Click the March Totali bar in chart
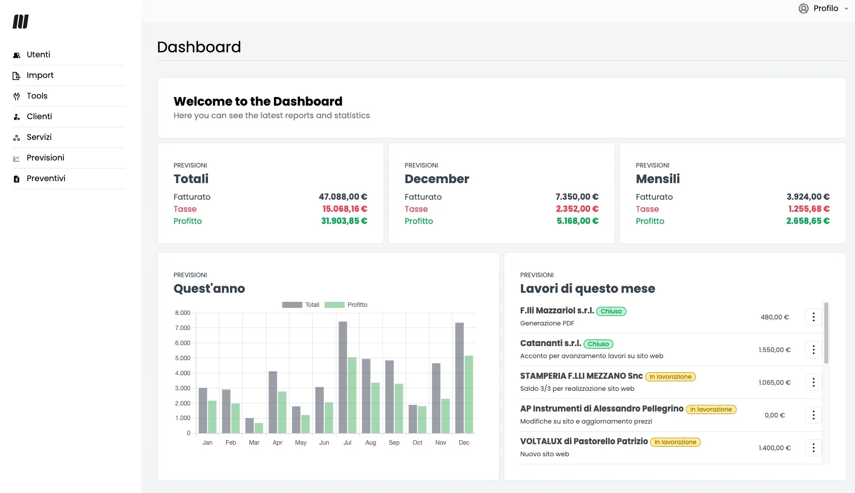Image resolution: width=855 pixels, height=493 pixels. (250, 426)
